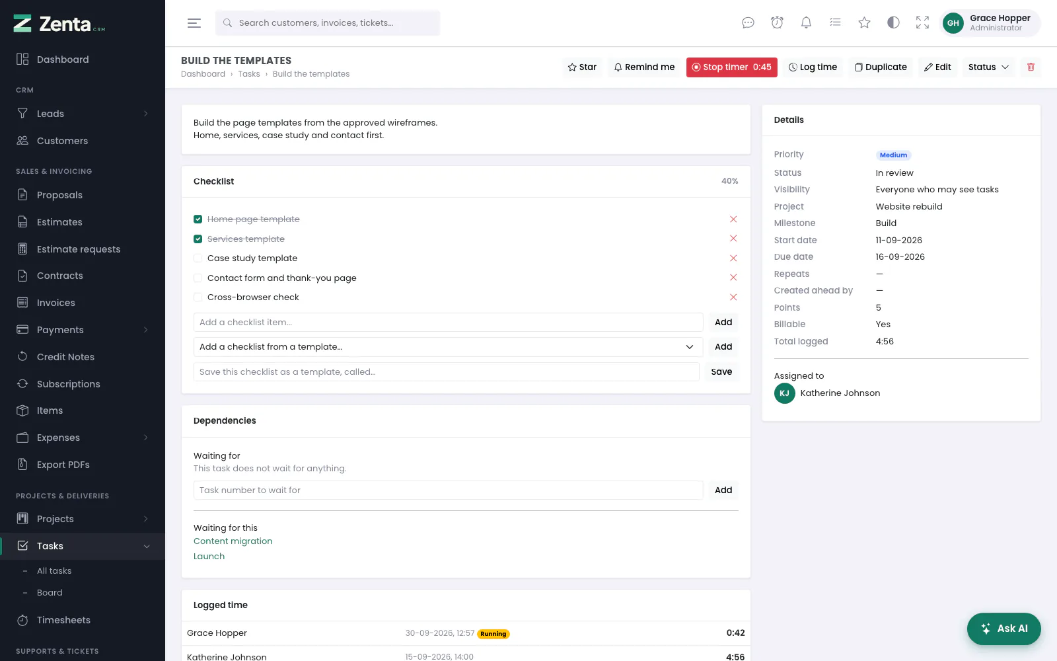Screen dimensions: 1057x661
Task: Add the new checklist item
Action: (723, 323)
